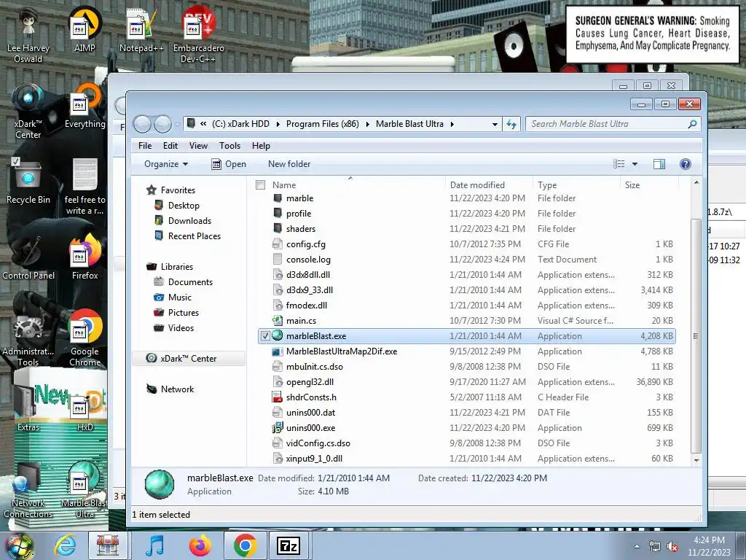This screenshot has width=746, height=560.
Task: Open the Recycle Bin
Action: (x=28, y=181)
